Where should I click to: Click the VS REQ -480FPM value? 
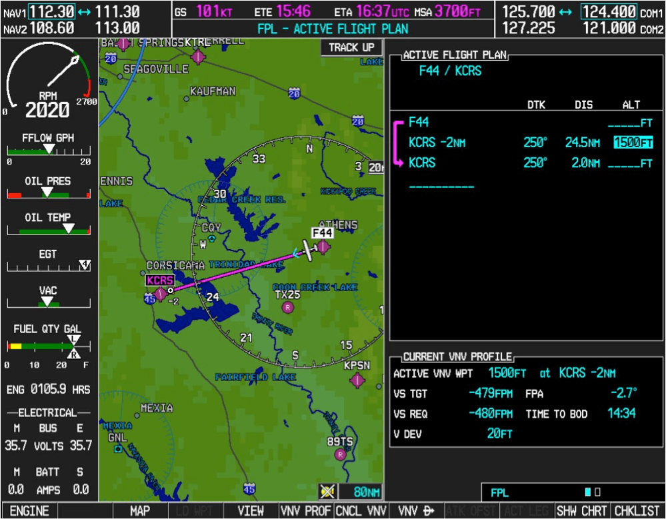(491, 413)
